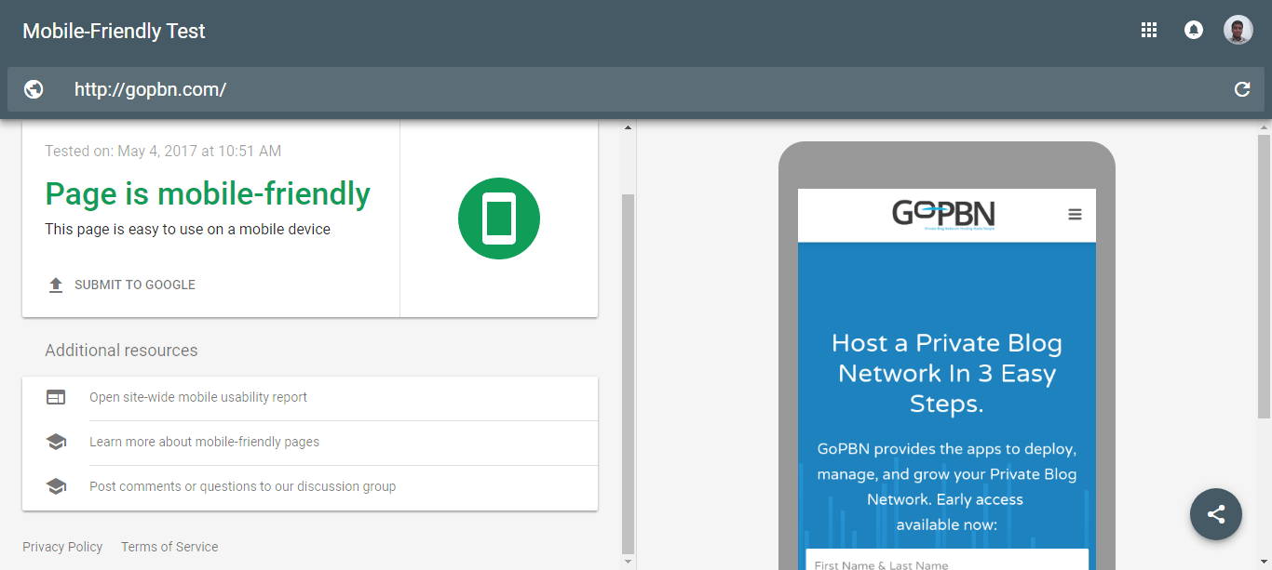Viewport: 1272px width, 570px height.
Task: Click graduation cap icon beside Learn more
Action: pyautogui.click(x=56, y=442)
